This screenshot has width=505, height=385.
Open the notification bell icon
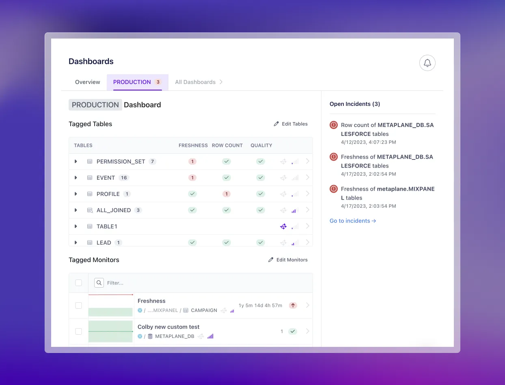[x=427, y=63]
